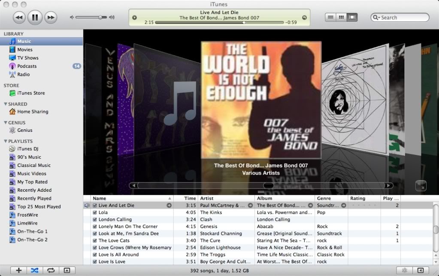Switch to list view

tap(330, 17)
